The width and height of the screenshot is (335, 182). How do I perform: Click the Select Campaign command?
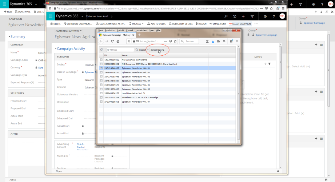(240, 24)
